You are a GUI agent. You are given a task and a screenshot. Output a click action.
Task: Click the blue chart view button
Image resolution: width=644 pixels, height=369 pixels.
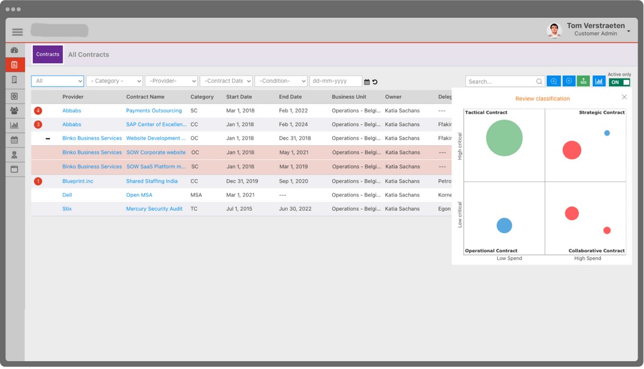[599, 82]
